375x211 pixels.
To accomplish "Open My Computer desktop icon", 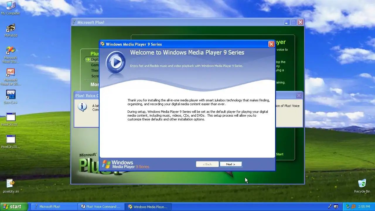I will pyautogui.click(x=11, y=8).
